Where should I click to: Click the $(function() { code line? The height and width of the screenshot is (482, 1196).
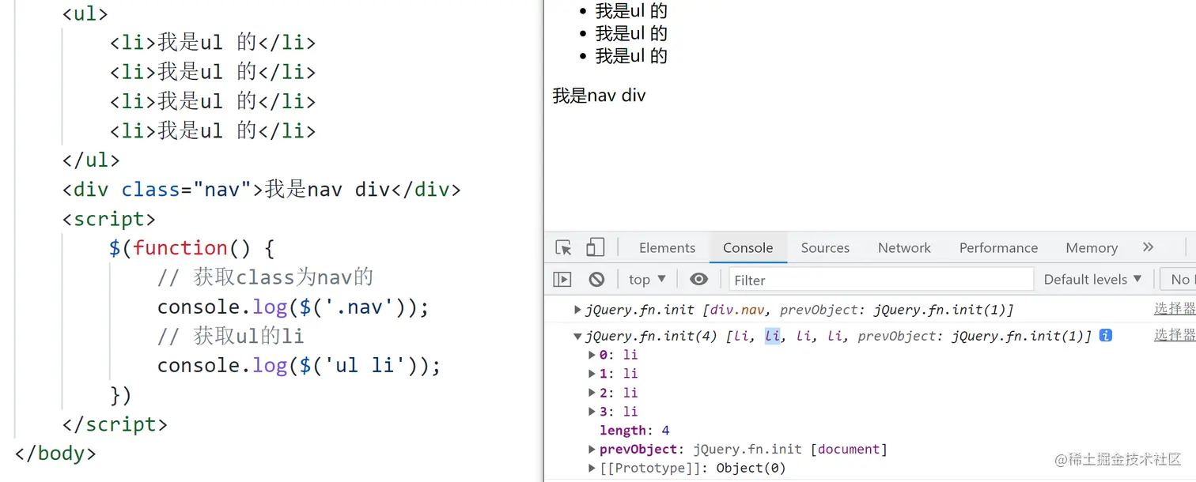[x=191, y=248]
